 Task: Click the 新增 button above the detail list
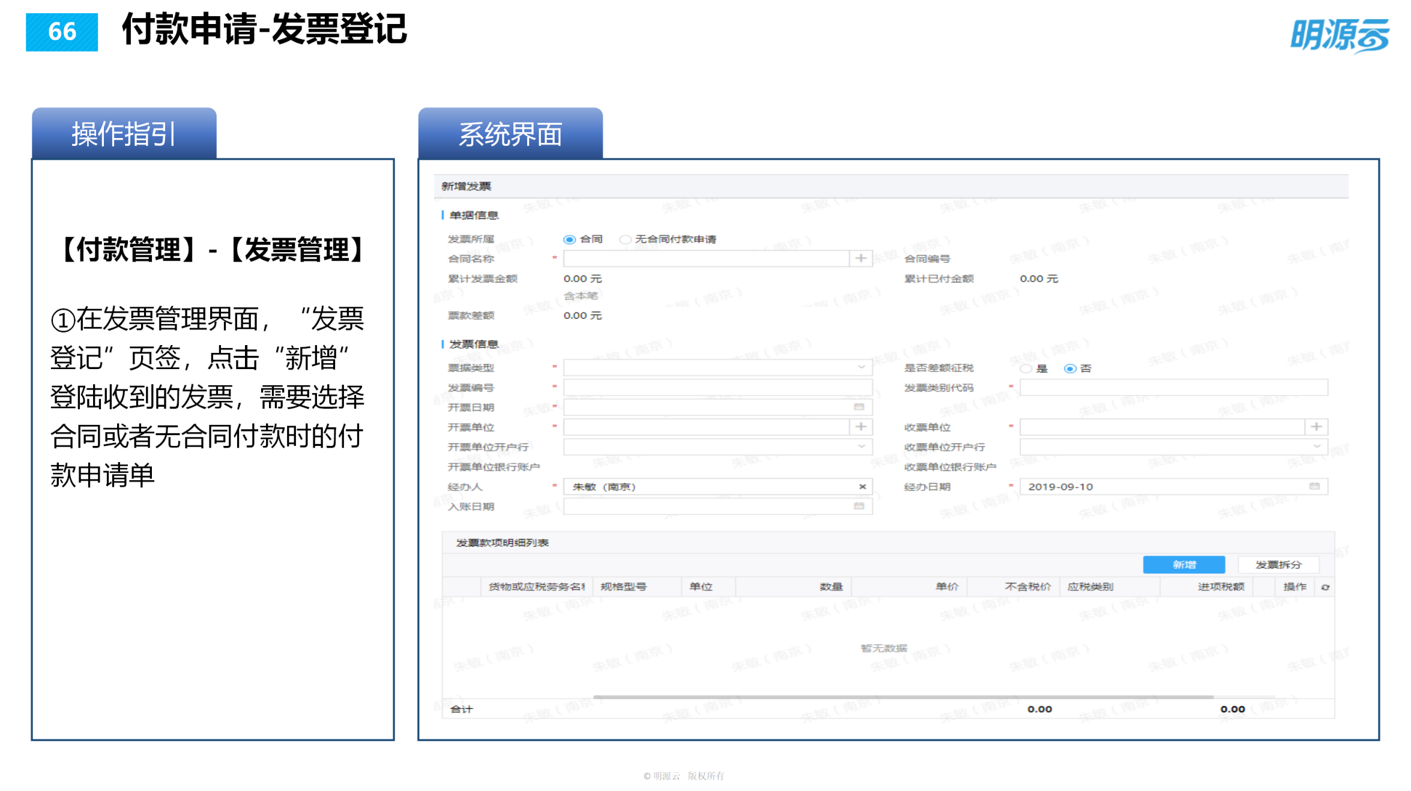(1184, 564)
